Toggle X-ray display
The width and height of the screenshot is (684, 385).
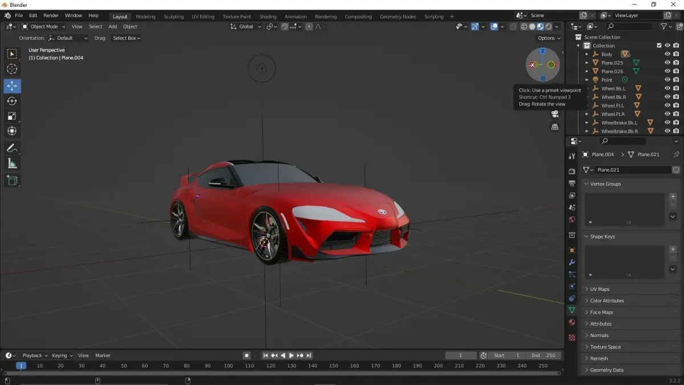click(512, 26)
